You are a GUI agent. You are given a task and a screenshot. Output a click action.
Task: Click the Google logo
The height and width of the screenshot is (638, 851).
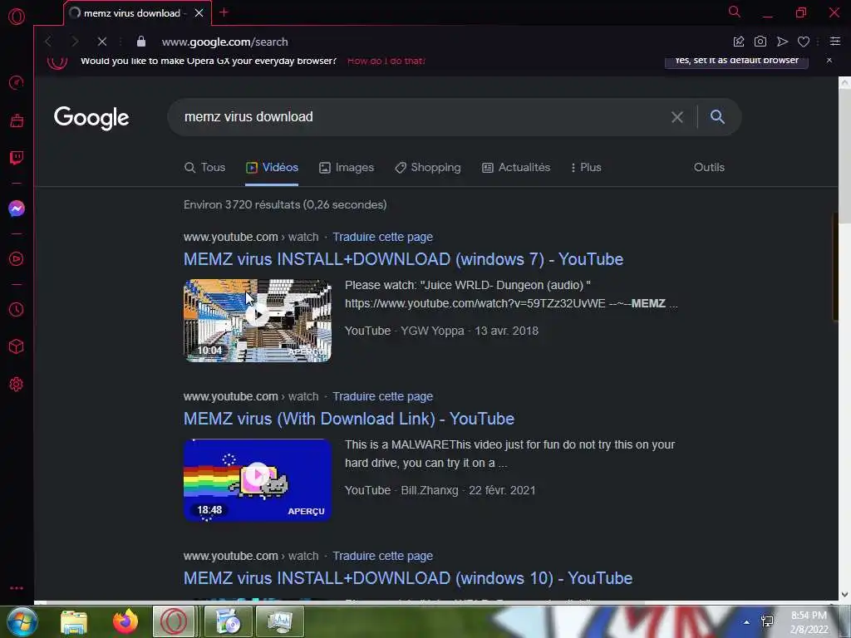click(91, 117)
